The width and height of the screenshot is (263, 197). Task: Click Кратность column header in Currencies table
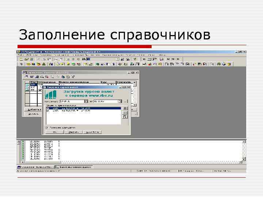[x=125, y=82]
